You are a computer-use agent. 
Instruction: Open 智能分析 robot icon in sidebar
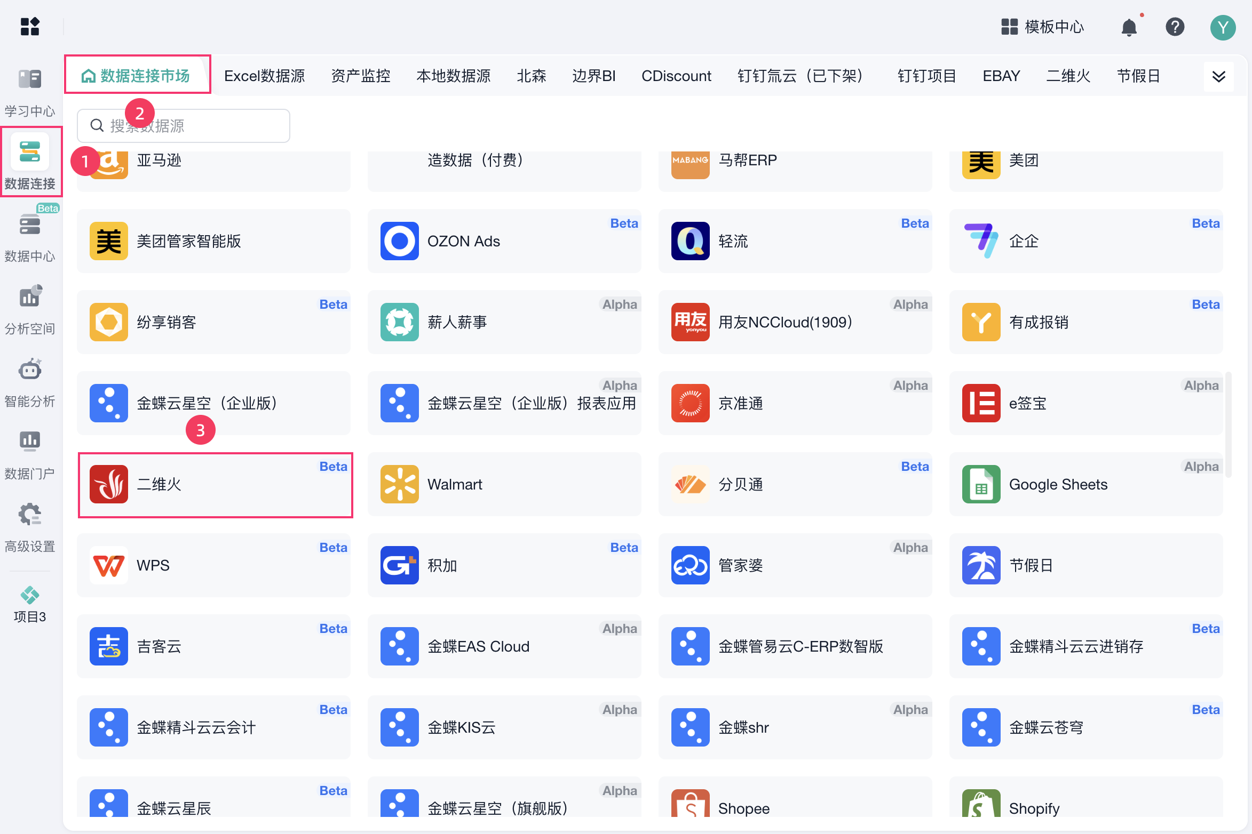[x=30, y=369]
